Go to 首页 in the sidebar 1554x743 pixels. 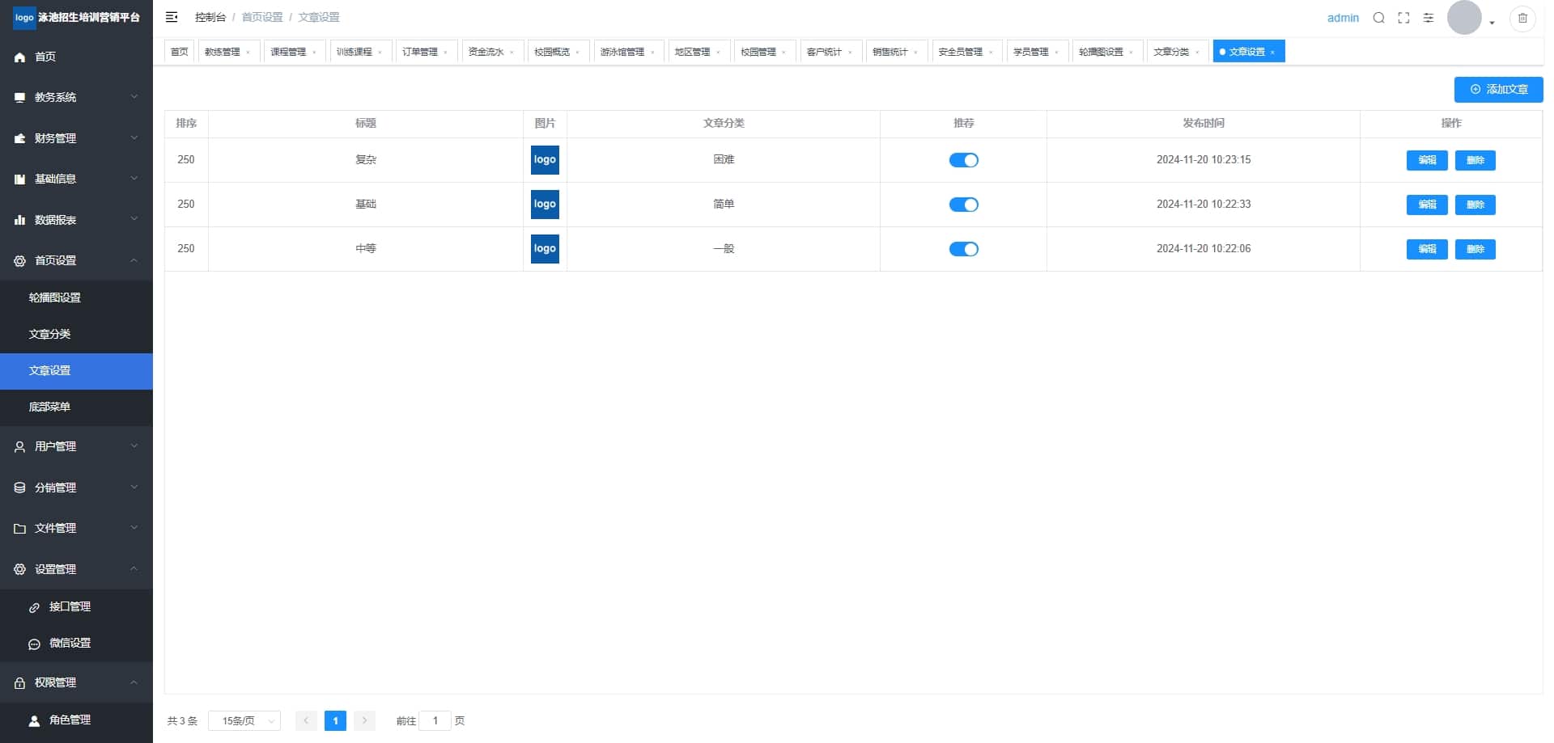76,57
